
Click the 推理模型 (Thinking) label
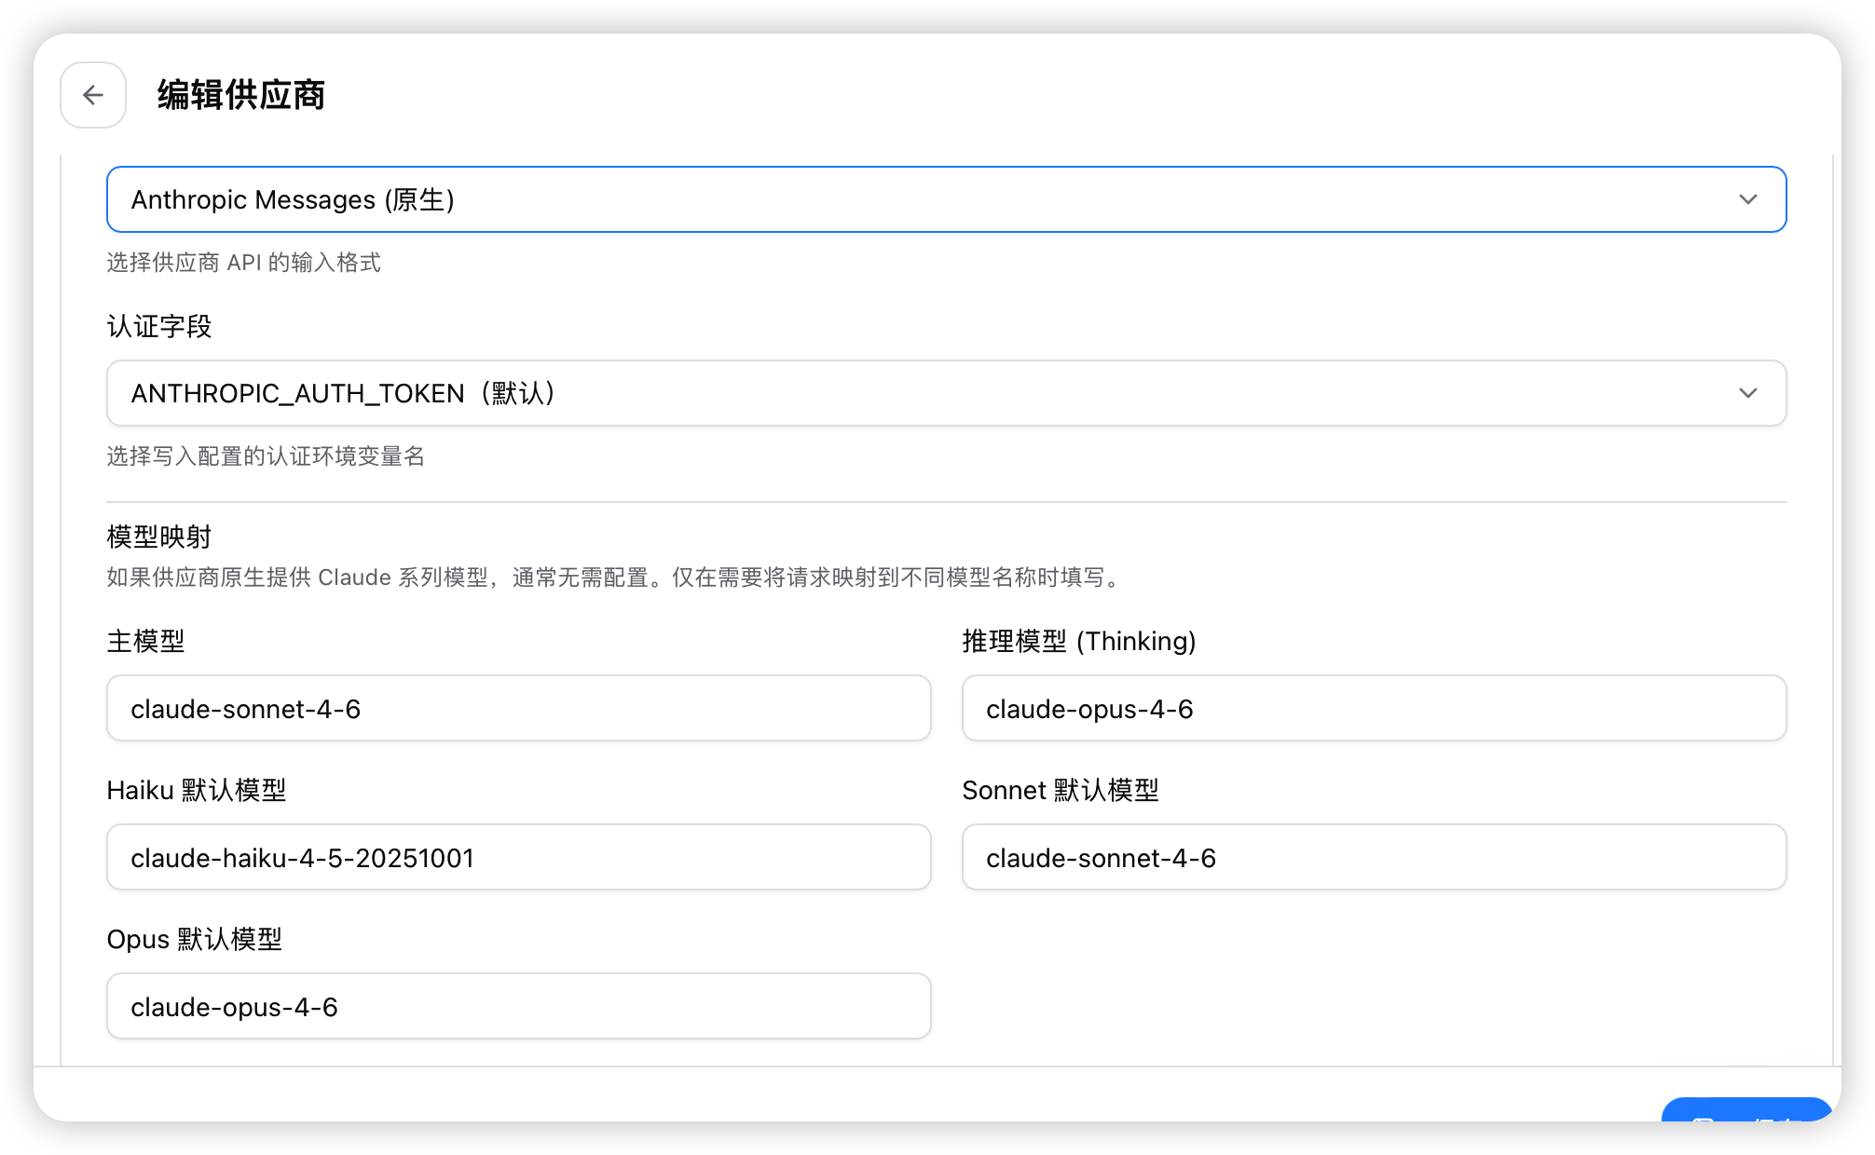(1079, 641)
